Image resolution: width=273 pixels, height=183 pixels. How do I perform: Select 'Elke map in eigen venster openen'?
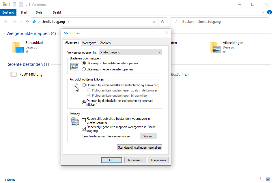[84, 69]
